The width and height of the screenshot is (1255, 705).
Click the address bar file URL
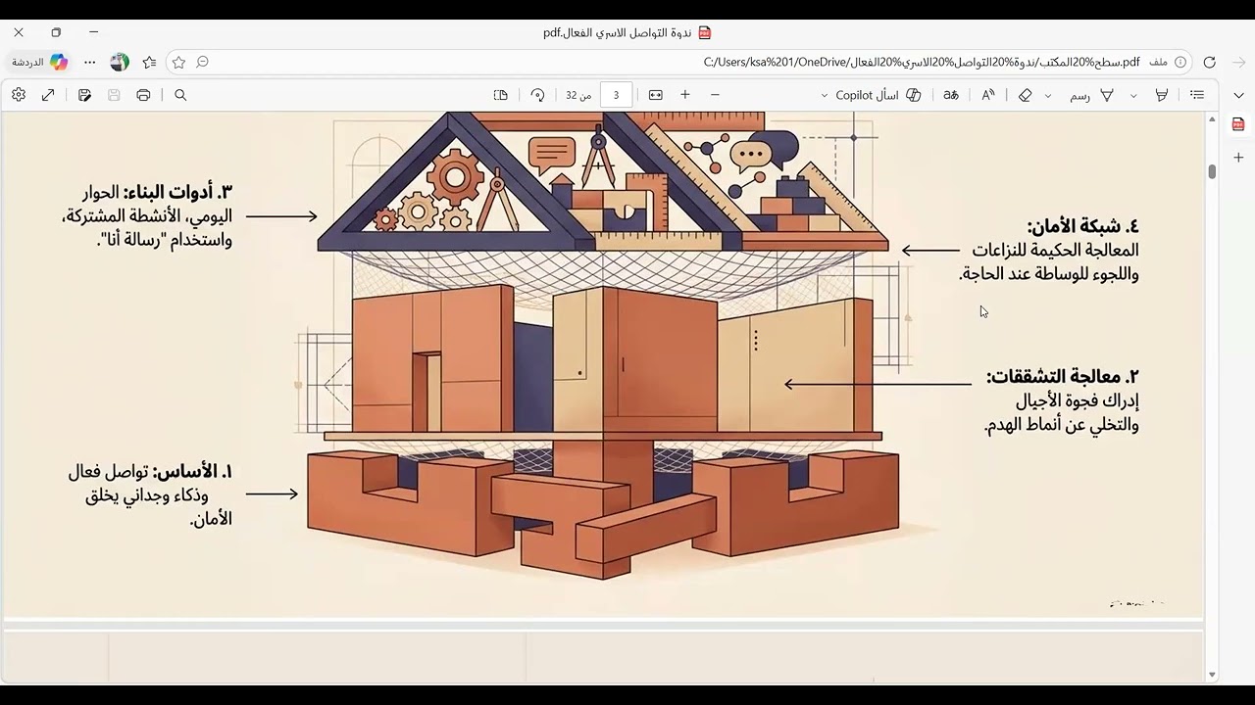click(922, 62)
